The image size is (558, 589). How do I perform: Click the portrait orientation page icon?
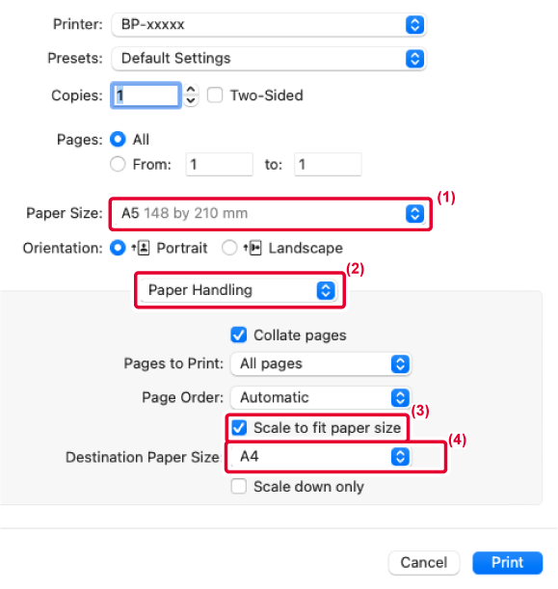142,248
